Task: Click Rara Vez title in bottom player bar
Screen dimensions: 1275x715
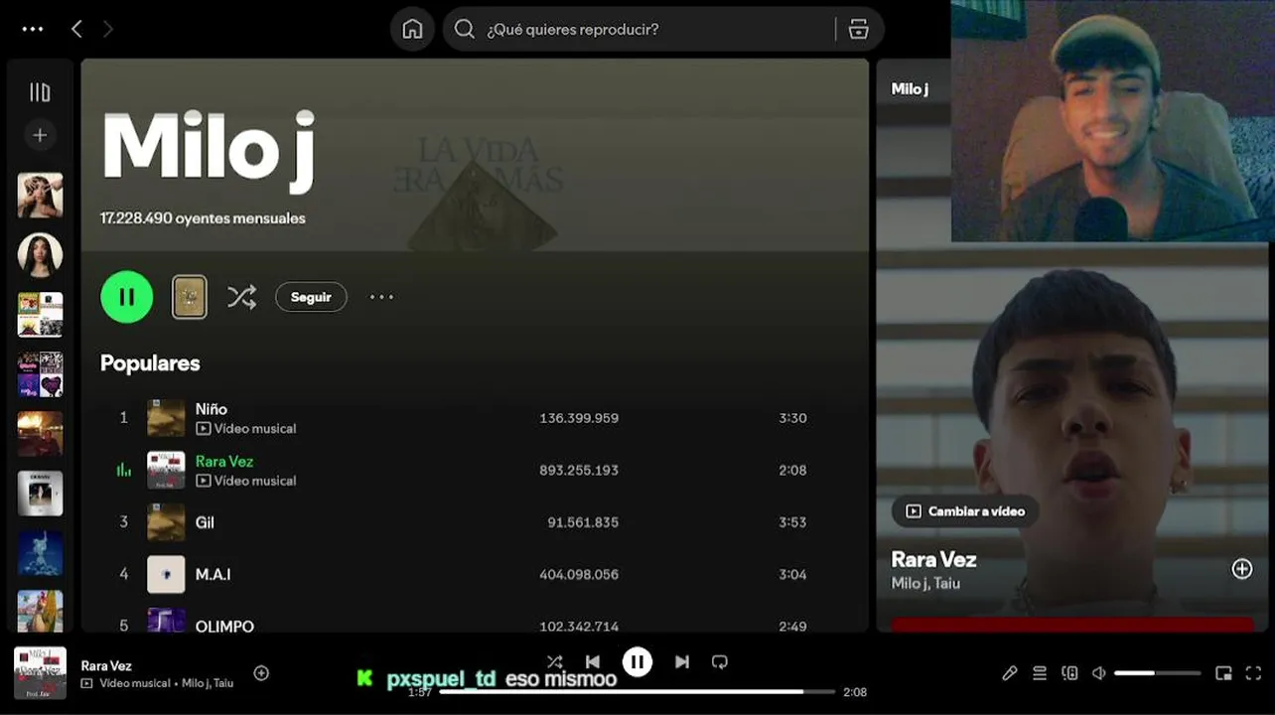Action: [x=106, y=666]
